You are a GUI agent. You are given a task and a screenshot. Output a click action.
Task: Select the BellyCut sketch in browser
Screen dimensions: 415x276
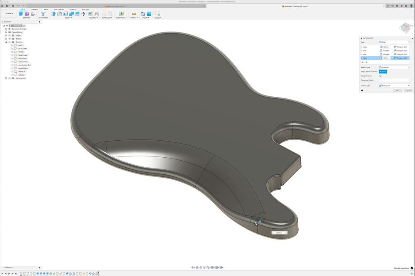22,75
